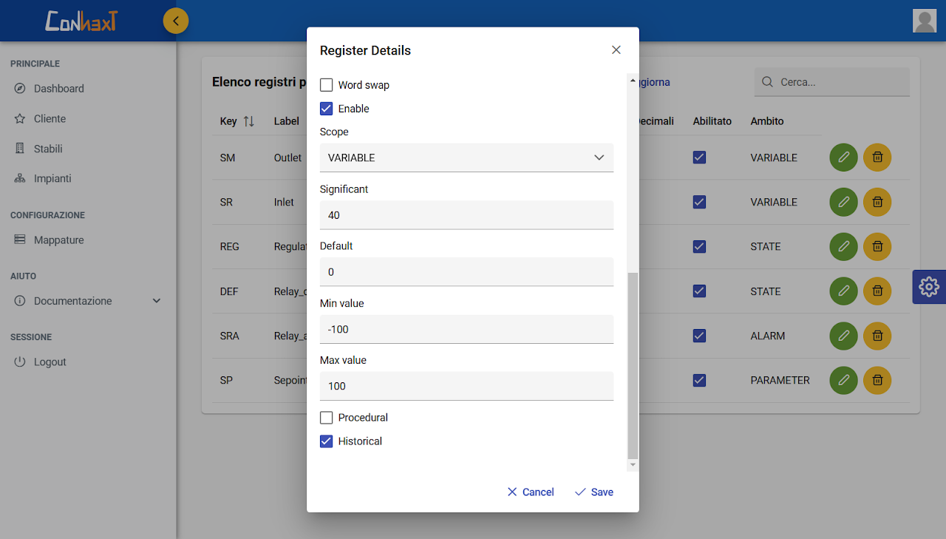Edit the SM Outlet register
946x539 pixels.
(843, 157)
